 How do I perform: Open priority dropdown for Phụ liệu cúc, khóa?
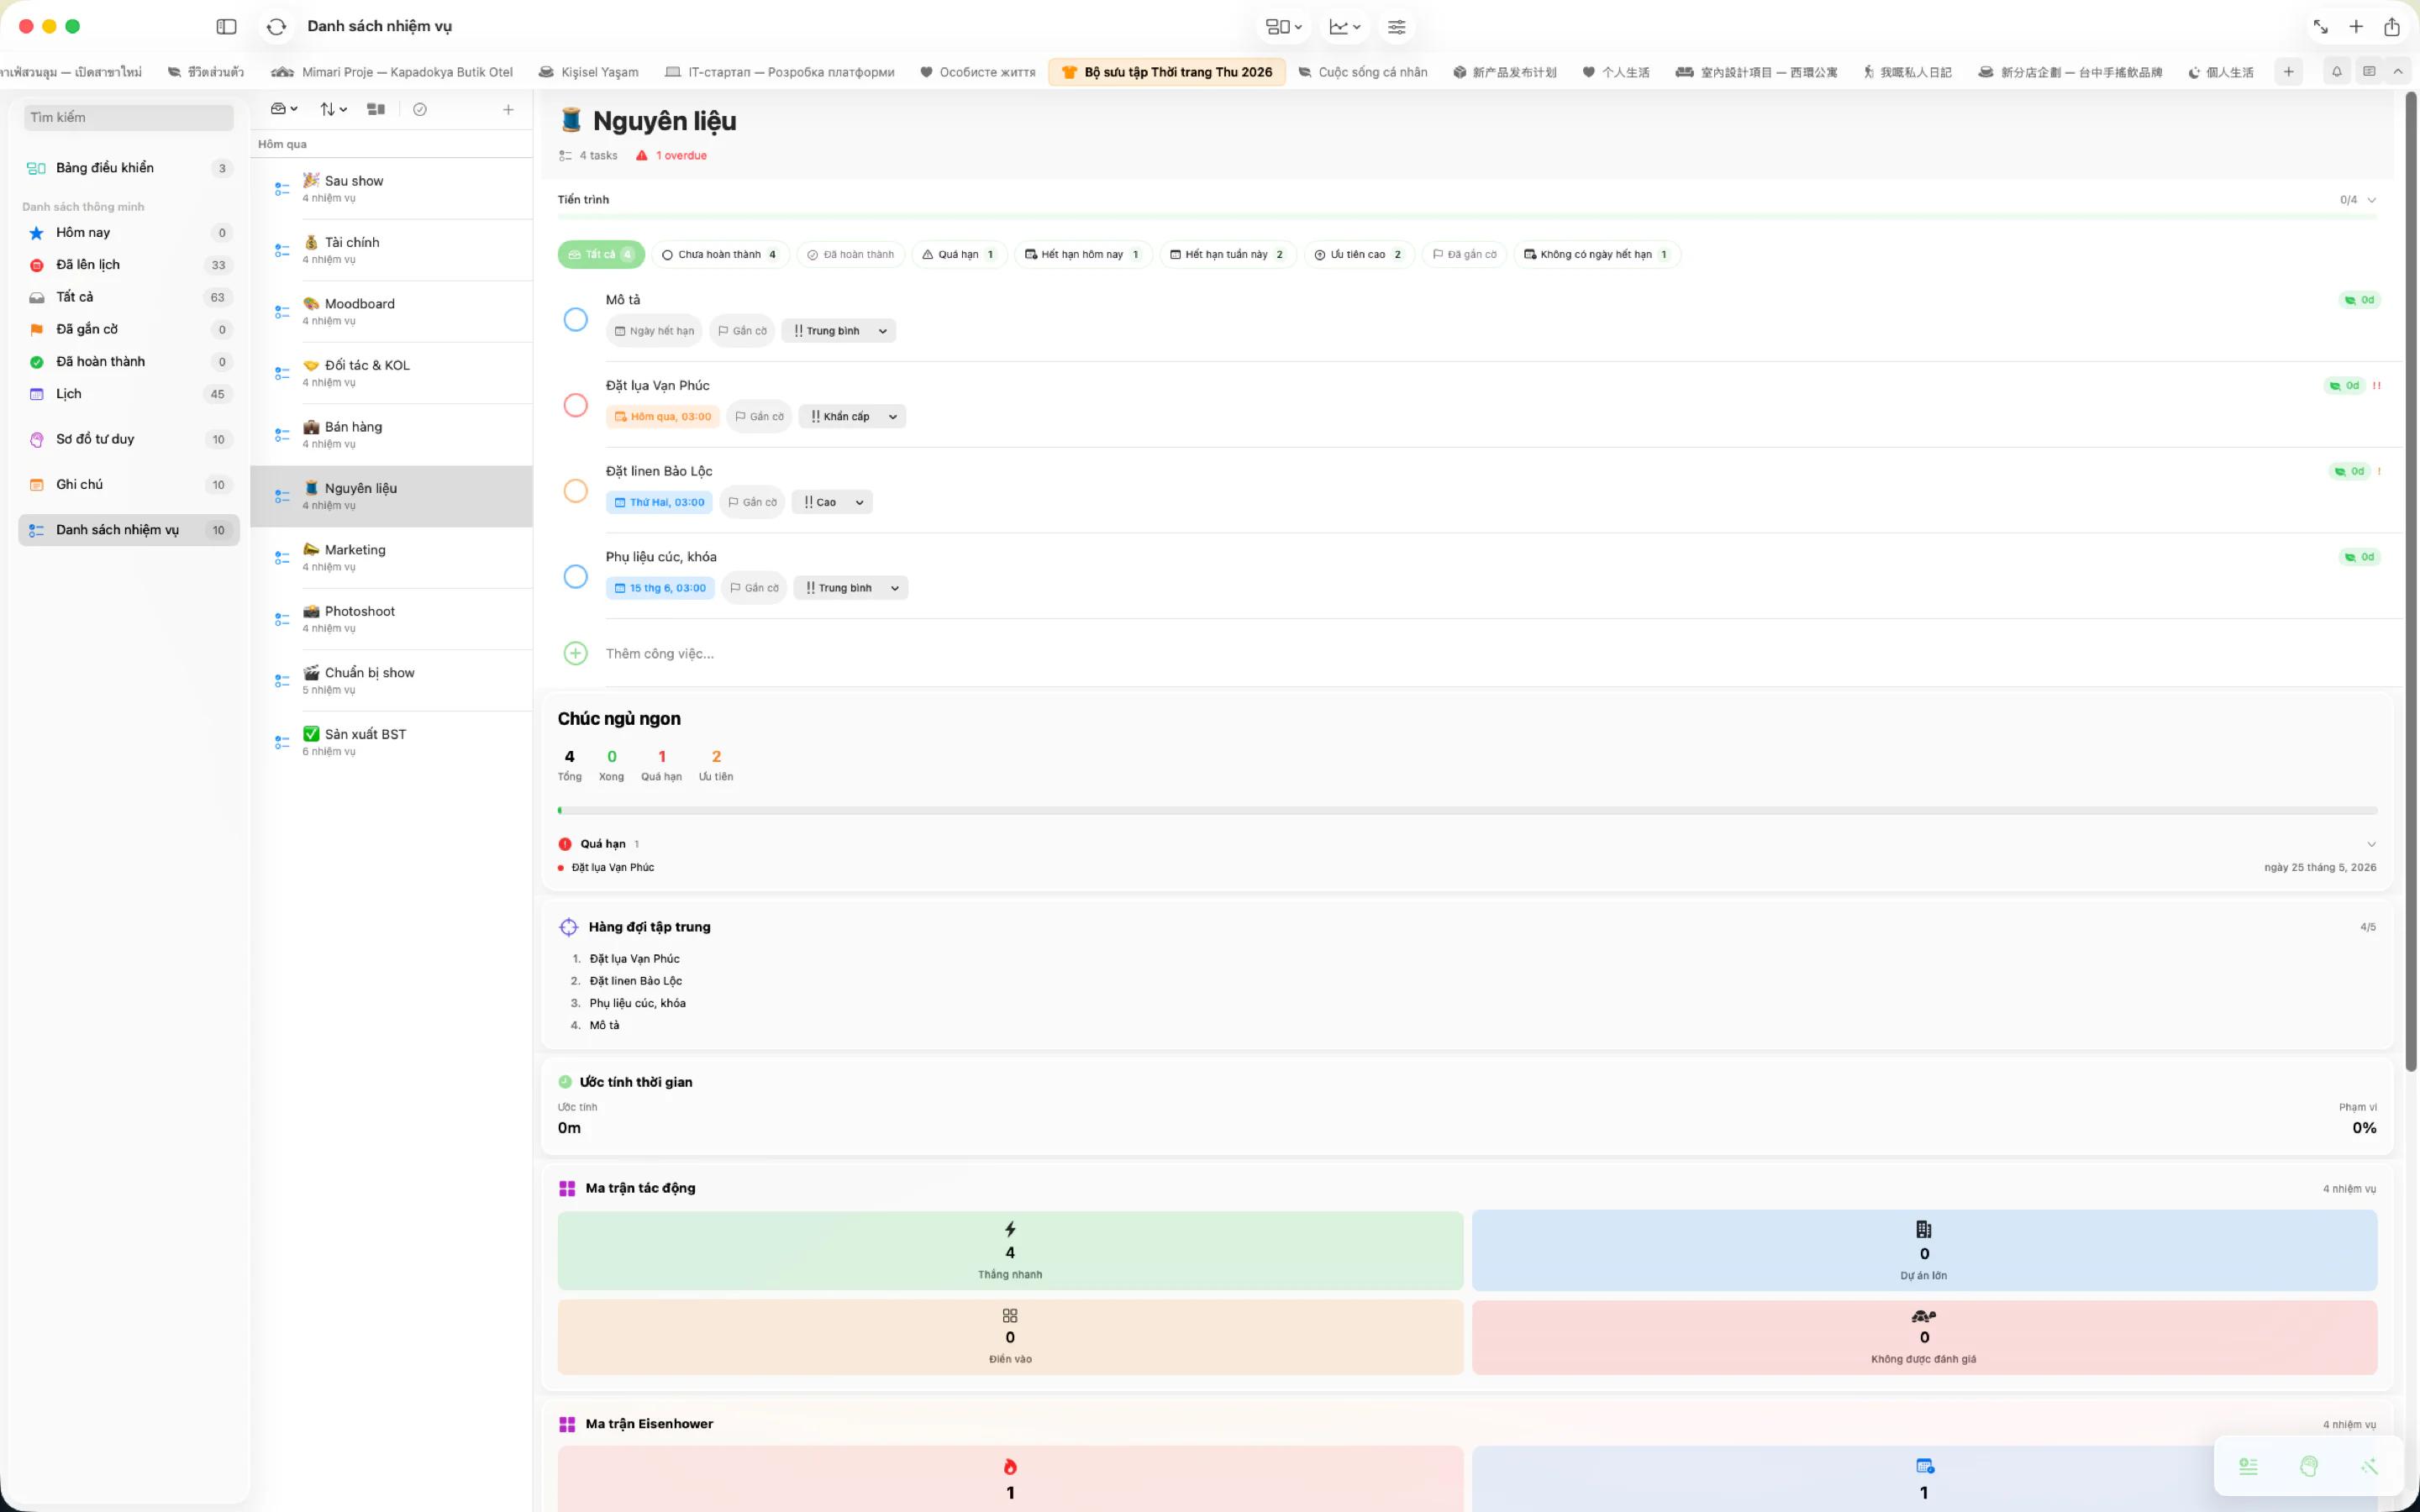point(851,588)
